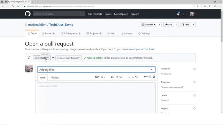Viewport: 223px width, 125px height.
Task: Add a bulleted list
Action: point(129,77)
